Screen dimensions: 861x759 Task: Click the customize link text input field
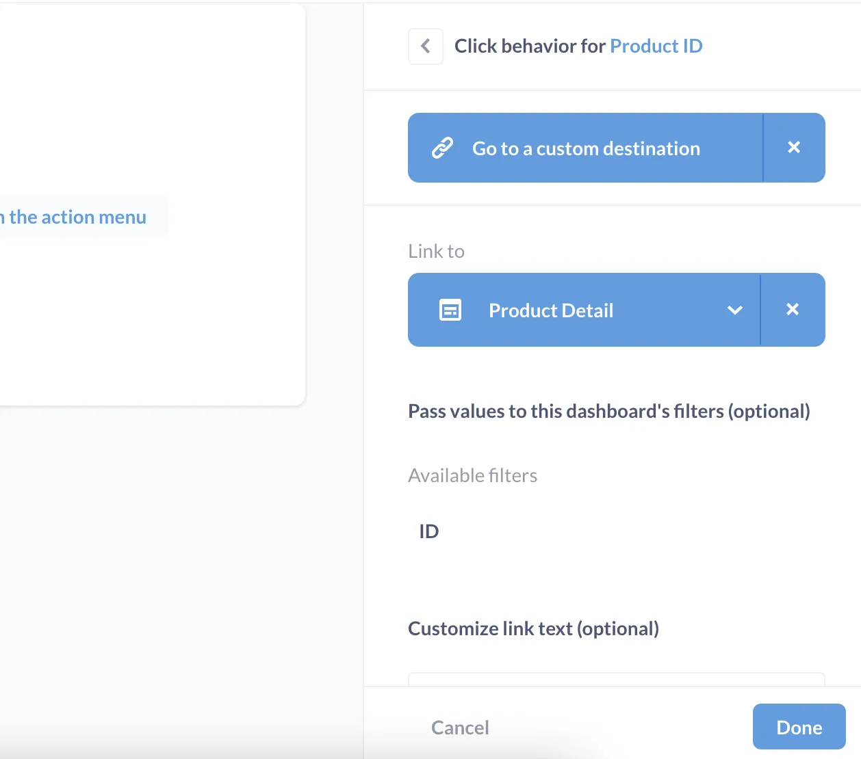tap(616, 680)
